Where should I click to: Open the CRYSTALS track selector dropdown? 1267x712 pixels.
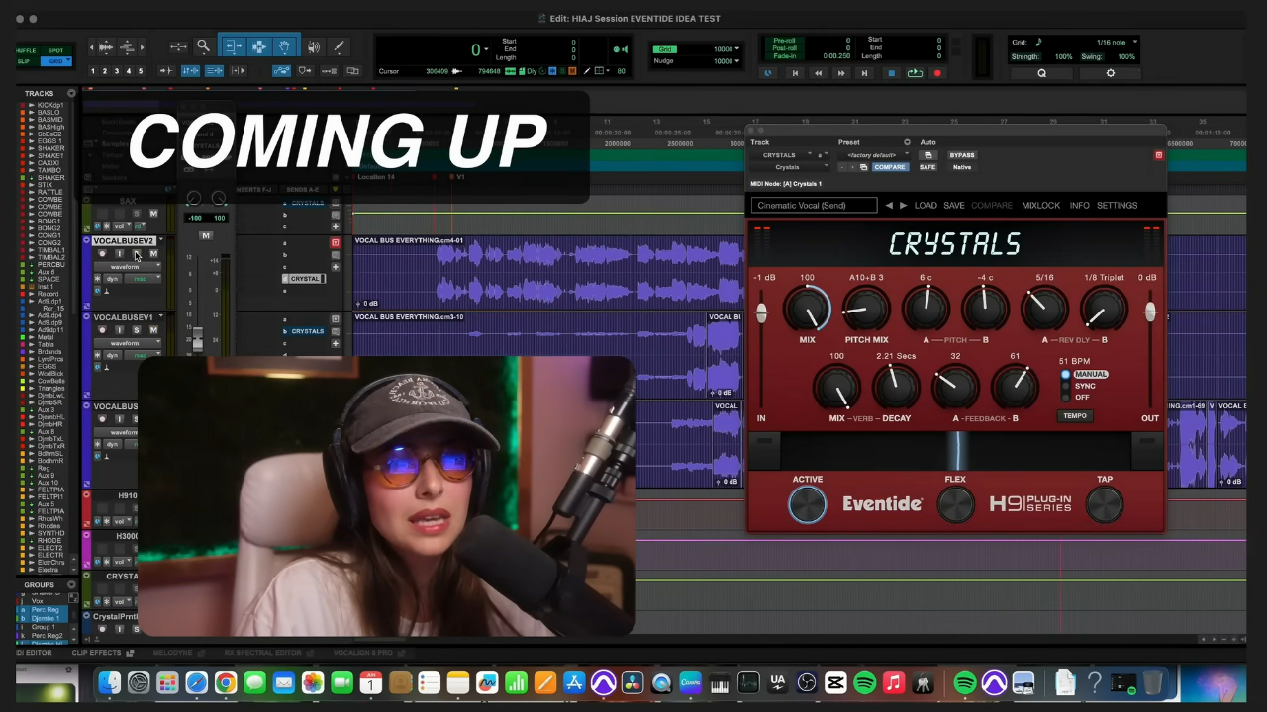click(x=782, y=155)
